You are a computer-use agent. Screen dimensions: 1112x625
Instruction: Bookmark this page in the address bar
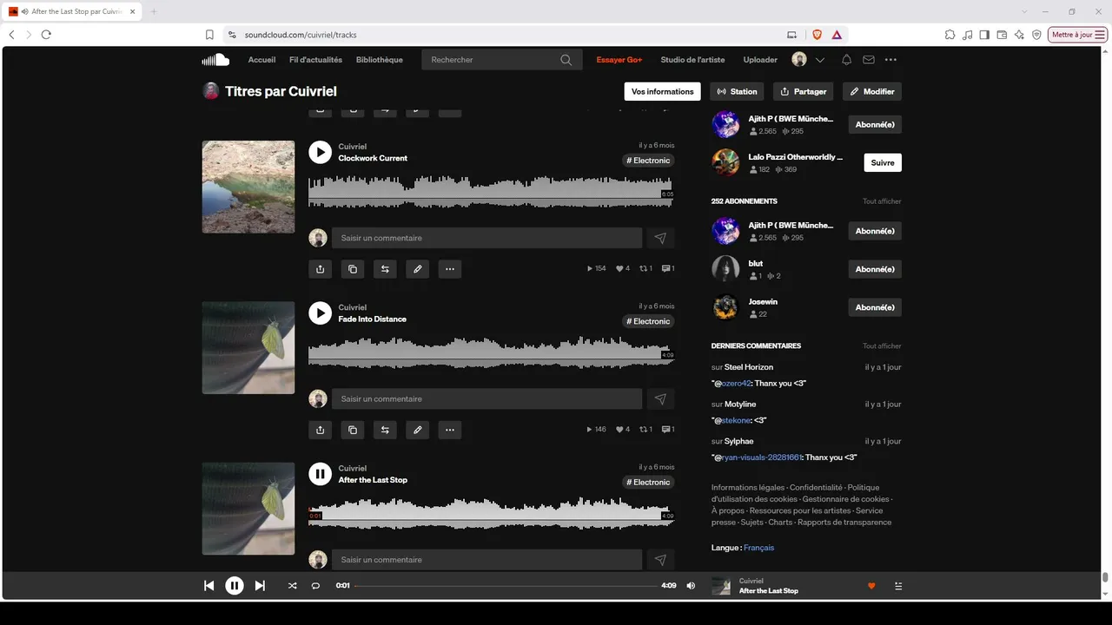pos(209,35)
